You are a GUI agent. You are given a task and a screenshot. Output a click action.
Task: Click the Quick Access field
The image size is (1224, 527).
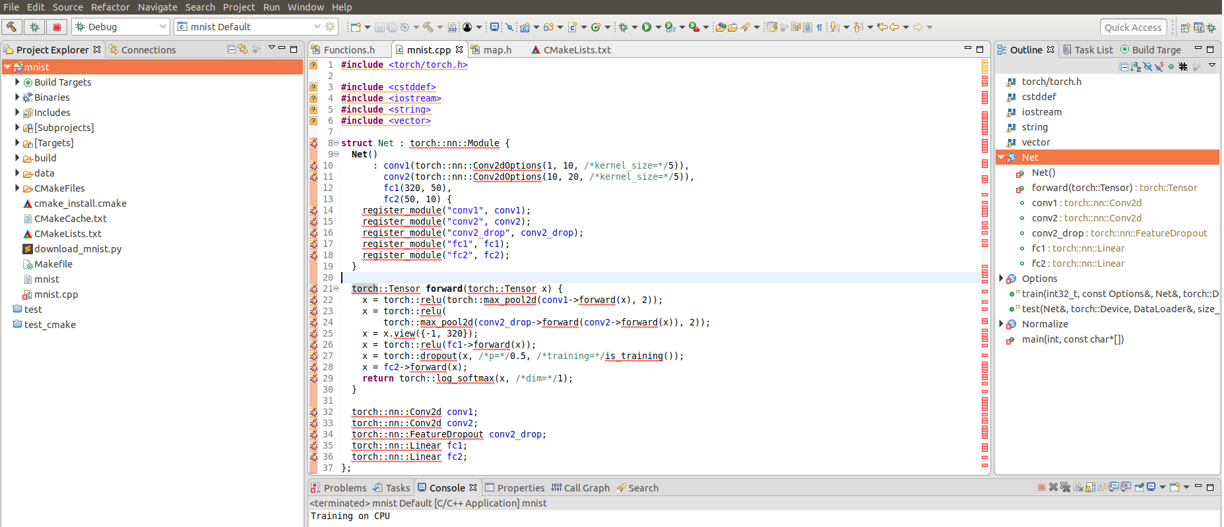[x=1133, y=27]
